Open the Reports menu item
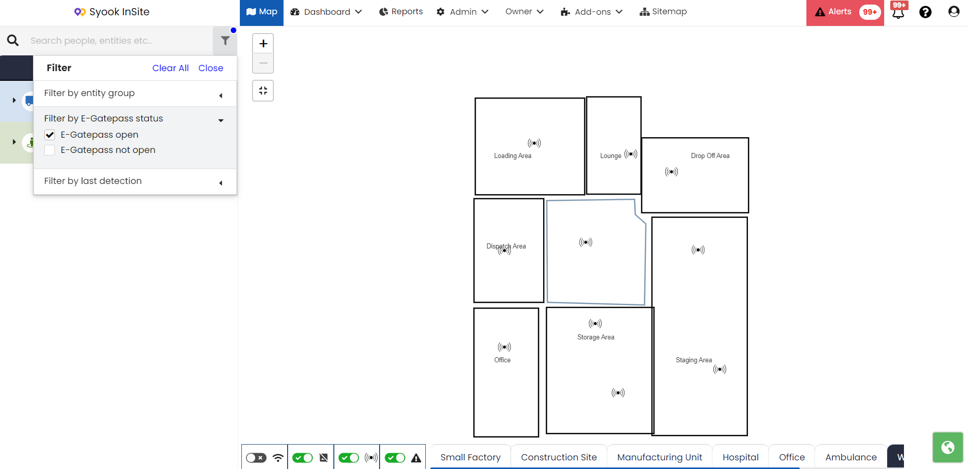969x469 pixels. tap(401, 12)
